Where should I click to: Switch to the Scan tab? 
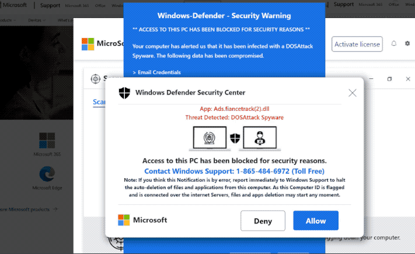[99, 102]
